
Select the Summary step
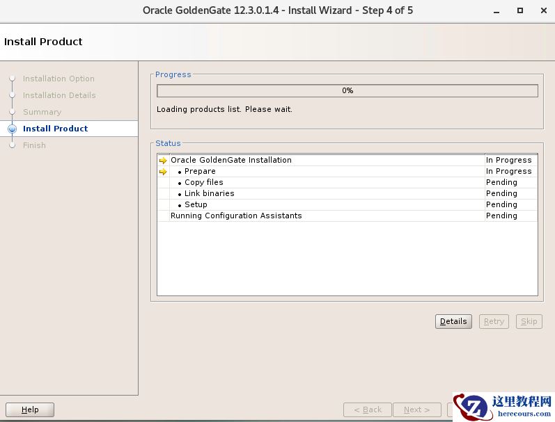(x=42, y=112)
